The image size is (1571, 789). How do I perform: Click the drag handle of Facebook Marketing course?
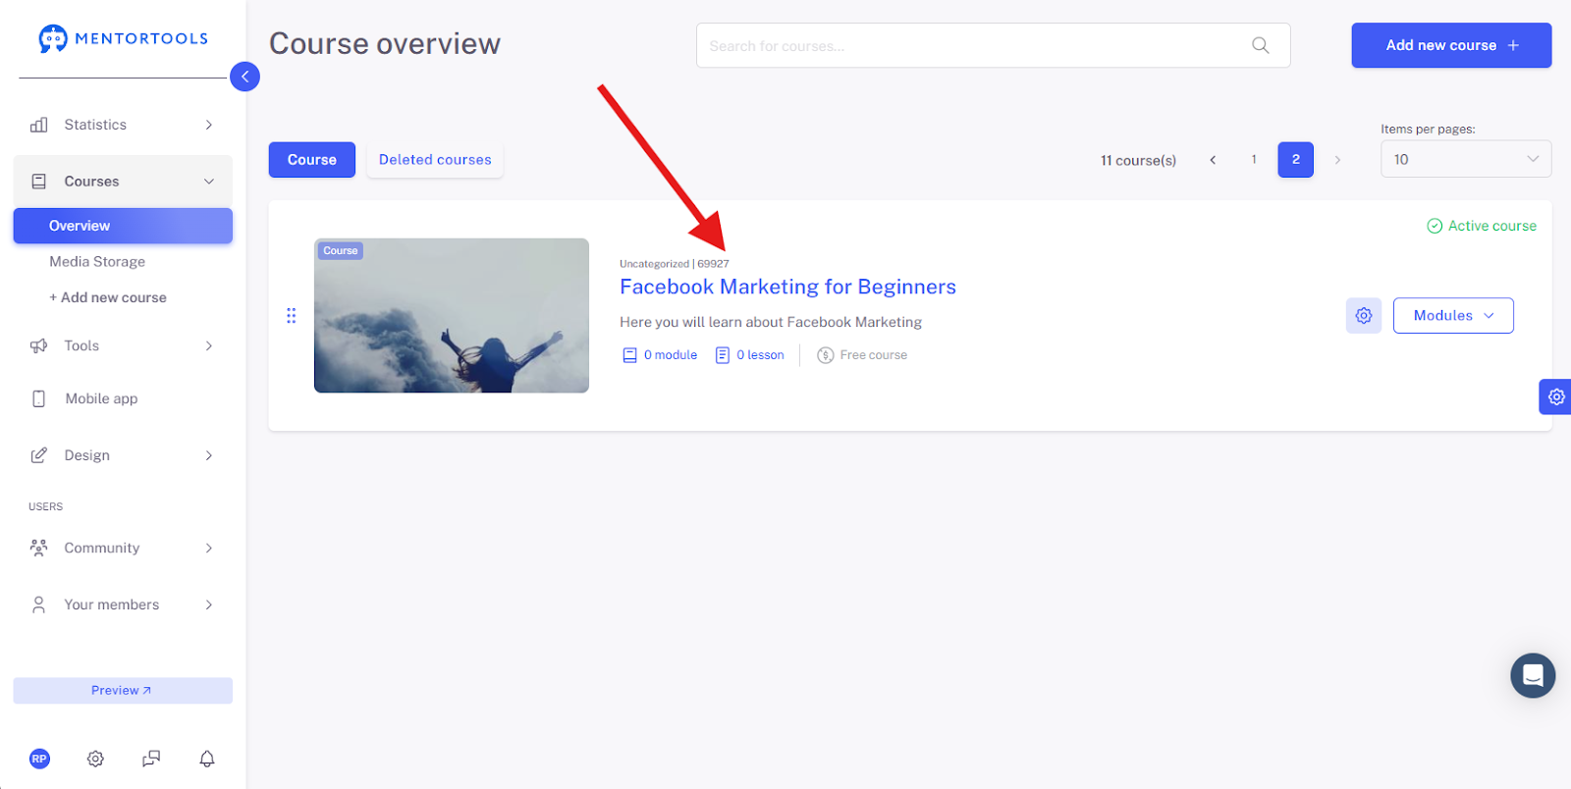tap(291, 315)
